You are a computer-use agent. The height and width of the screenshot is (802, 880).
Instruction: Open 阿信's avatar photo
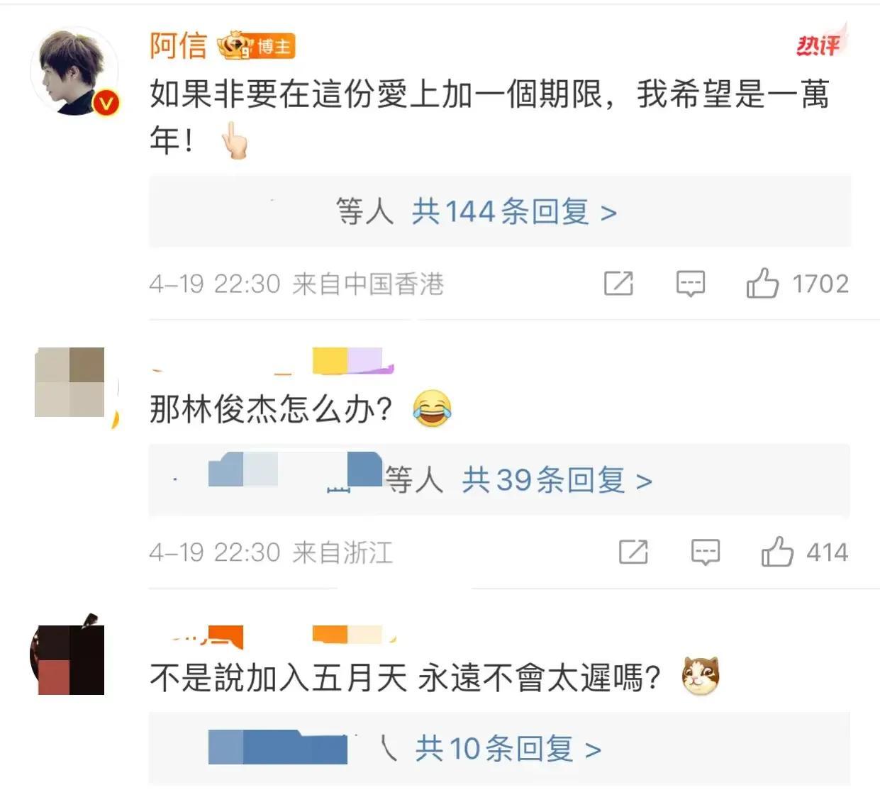74,72
